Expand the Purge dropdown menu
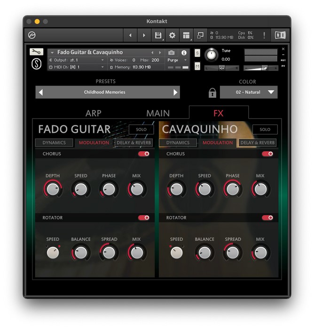Screen dimensions: 314x329 pyautogui.click(x=176, y=60)
